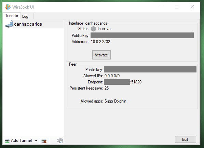Expand the Add Tunnel dropdown arrow

click(x=36, y=140)
